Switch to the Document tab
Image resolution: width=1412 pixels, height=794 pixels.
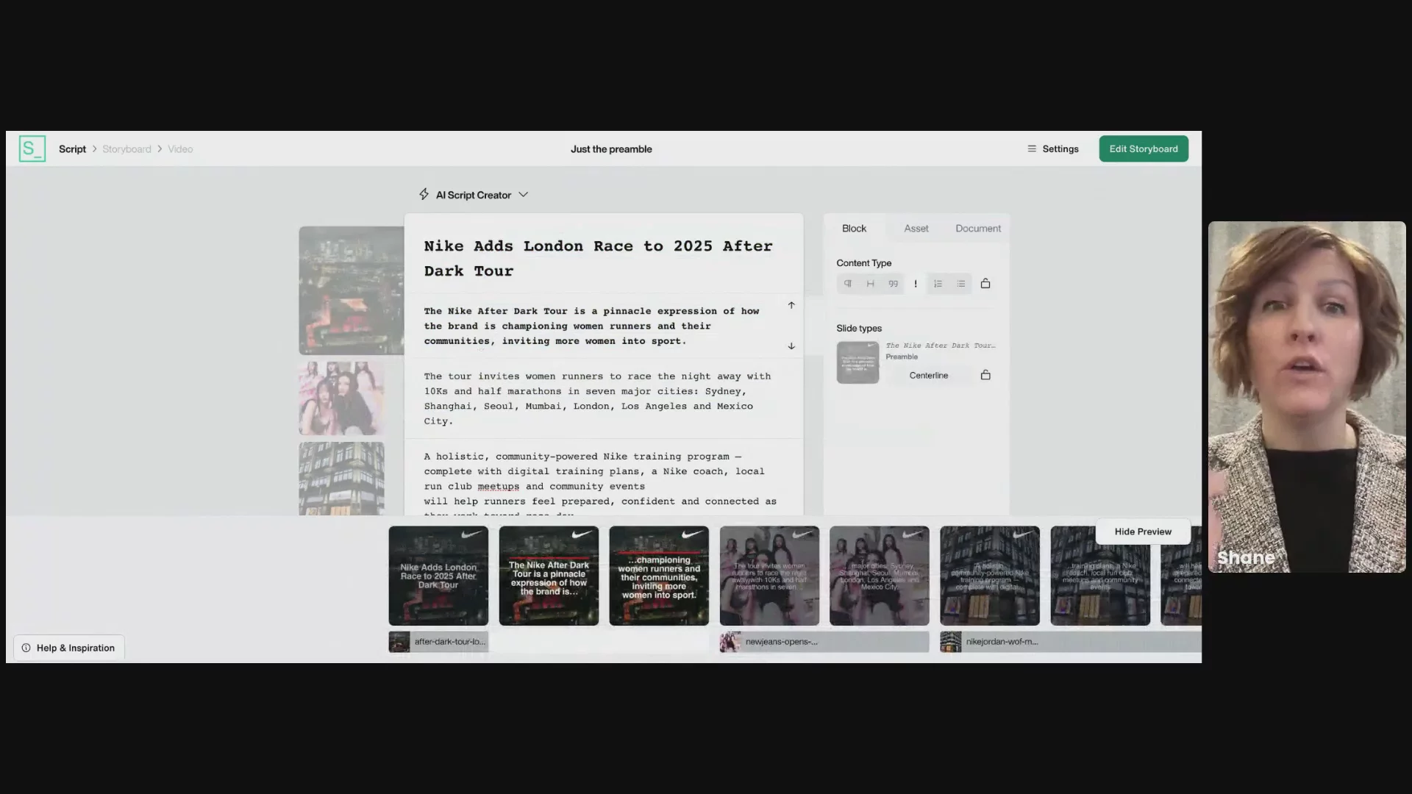pos(978,229)
